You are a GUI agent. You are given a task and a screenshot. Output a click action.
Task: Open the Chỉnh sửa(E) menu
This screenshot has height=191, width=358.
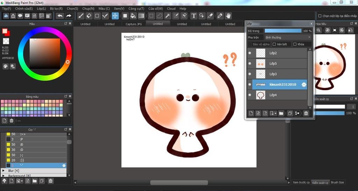tap(24, 8)
